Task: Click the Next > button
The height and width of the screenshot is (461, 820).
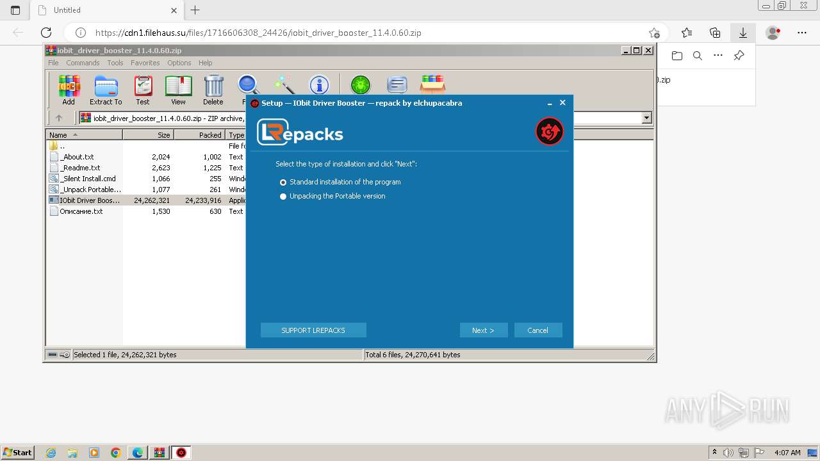Action: pyautogui.click(x=484, y=330)
